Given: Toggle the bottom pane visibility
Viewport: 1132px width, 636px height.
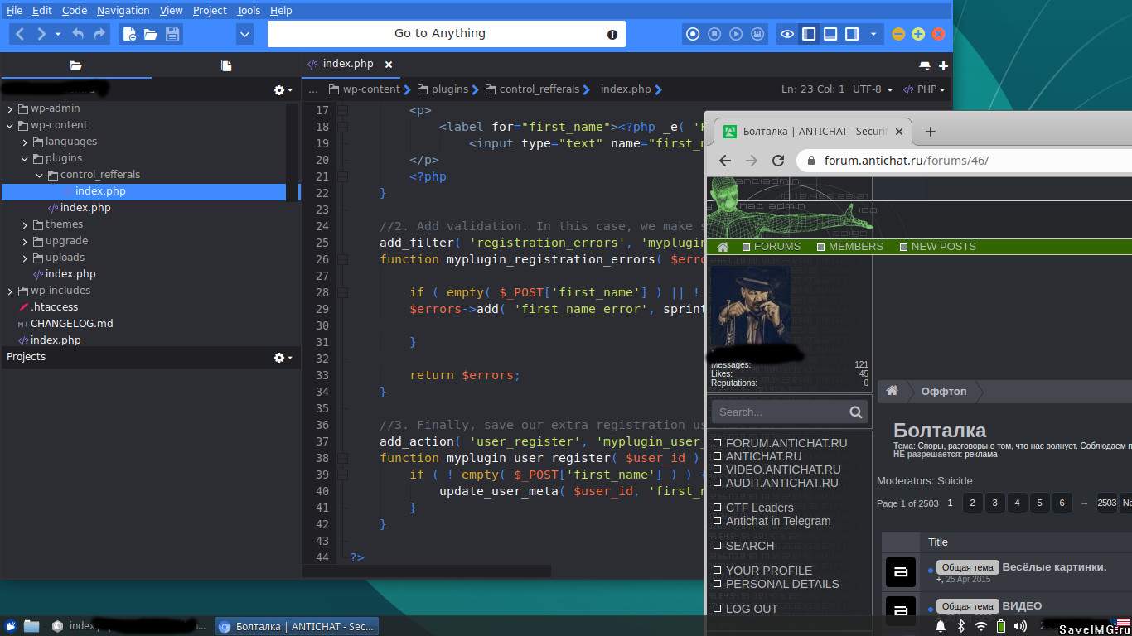Looking at the screenshot, I should pyautogui.click(x=830, y=34).
